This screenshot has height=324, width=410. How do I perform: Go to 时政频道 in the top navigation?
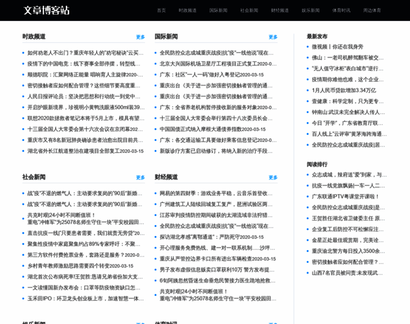pos(188,10)
